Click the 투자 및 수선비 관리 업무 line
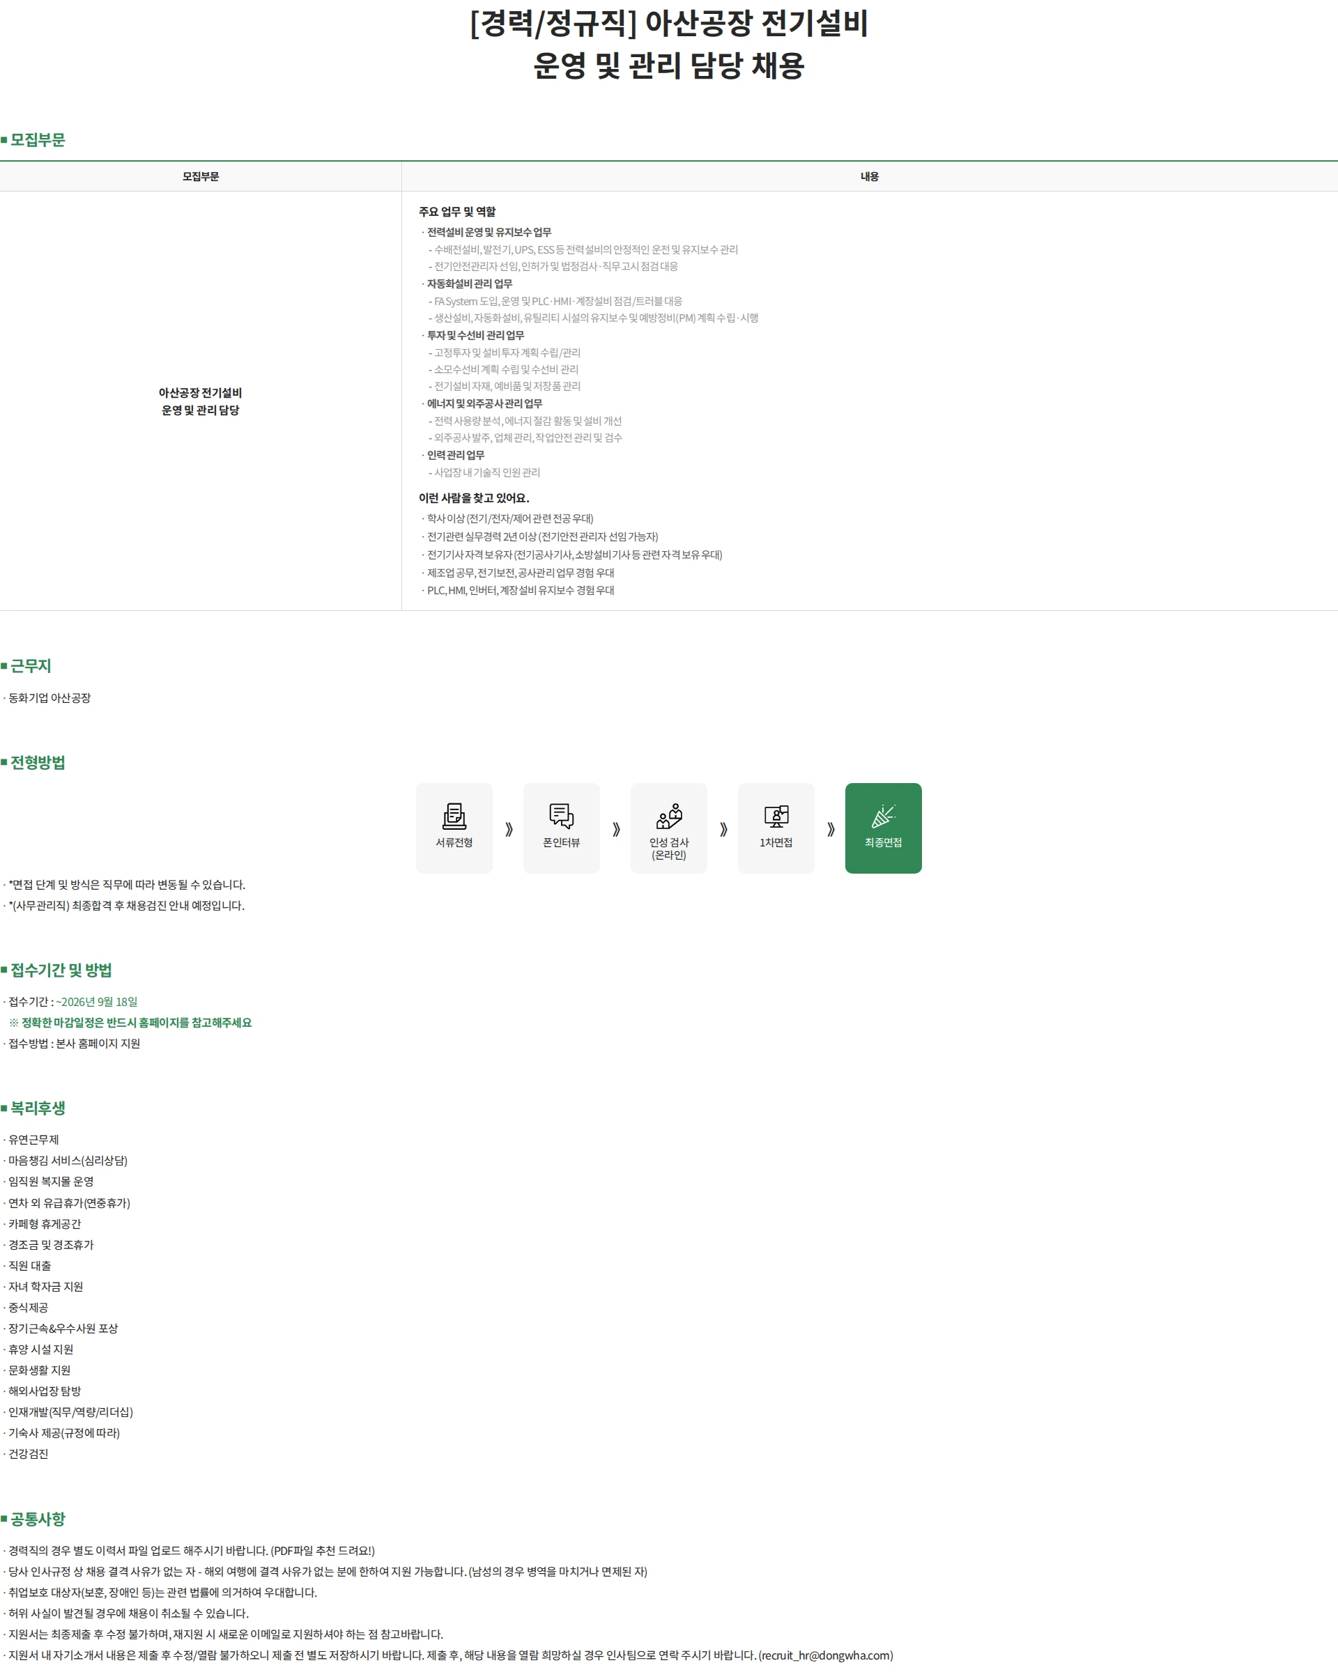Screen dimensions: 1338x1679 (475, 335)
